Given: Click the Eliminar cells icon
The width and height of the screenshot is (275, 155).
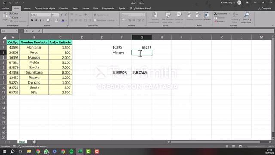Looking at the screenshot, I should click(x=198, y=15).
